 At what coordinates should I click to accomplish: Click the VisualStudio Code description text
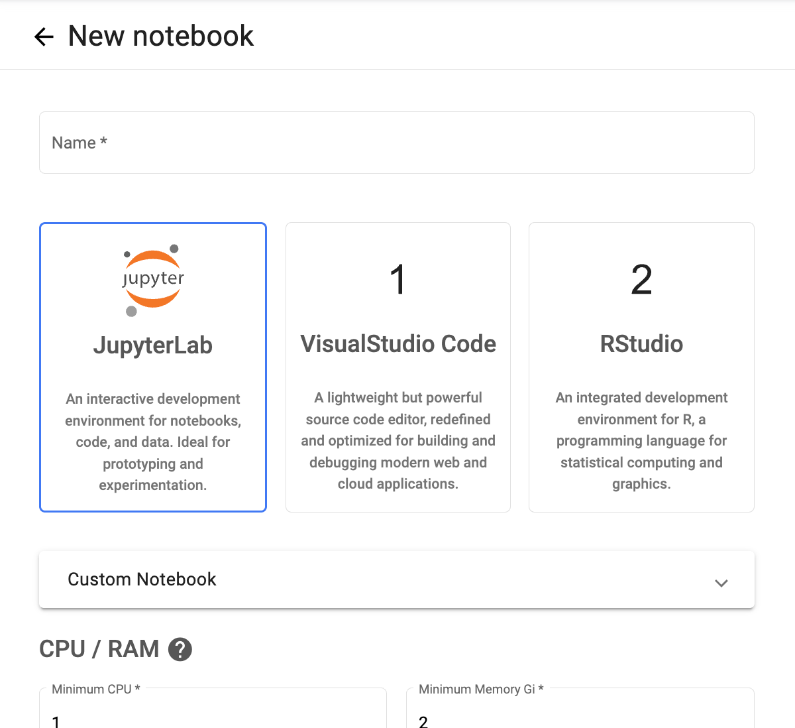pos(398,441)
